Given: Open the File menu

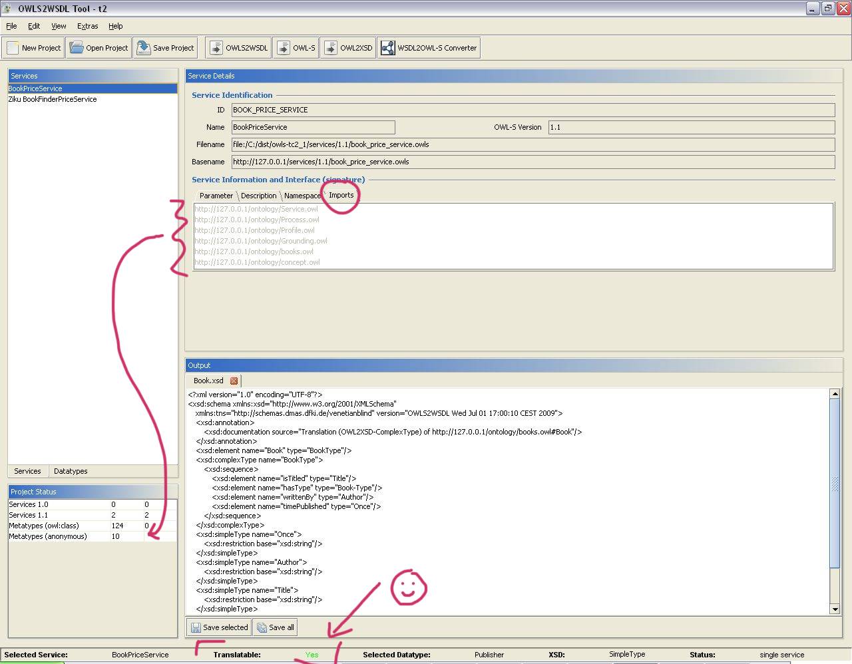Looking at the screenshot, I should tap(11, 26).
